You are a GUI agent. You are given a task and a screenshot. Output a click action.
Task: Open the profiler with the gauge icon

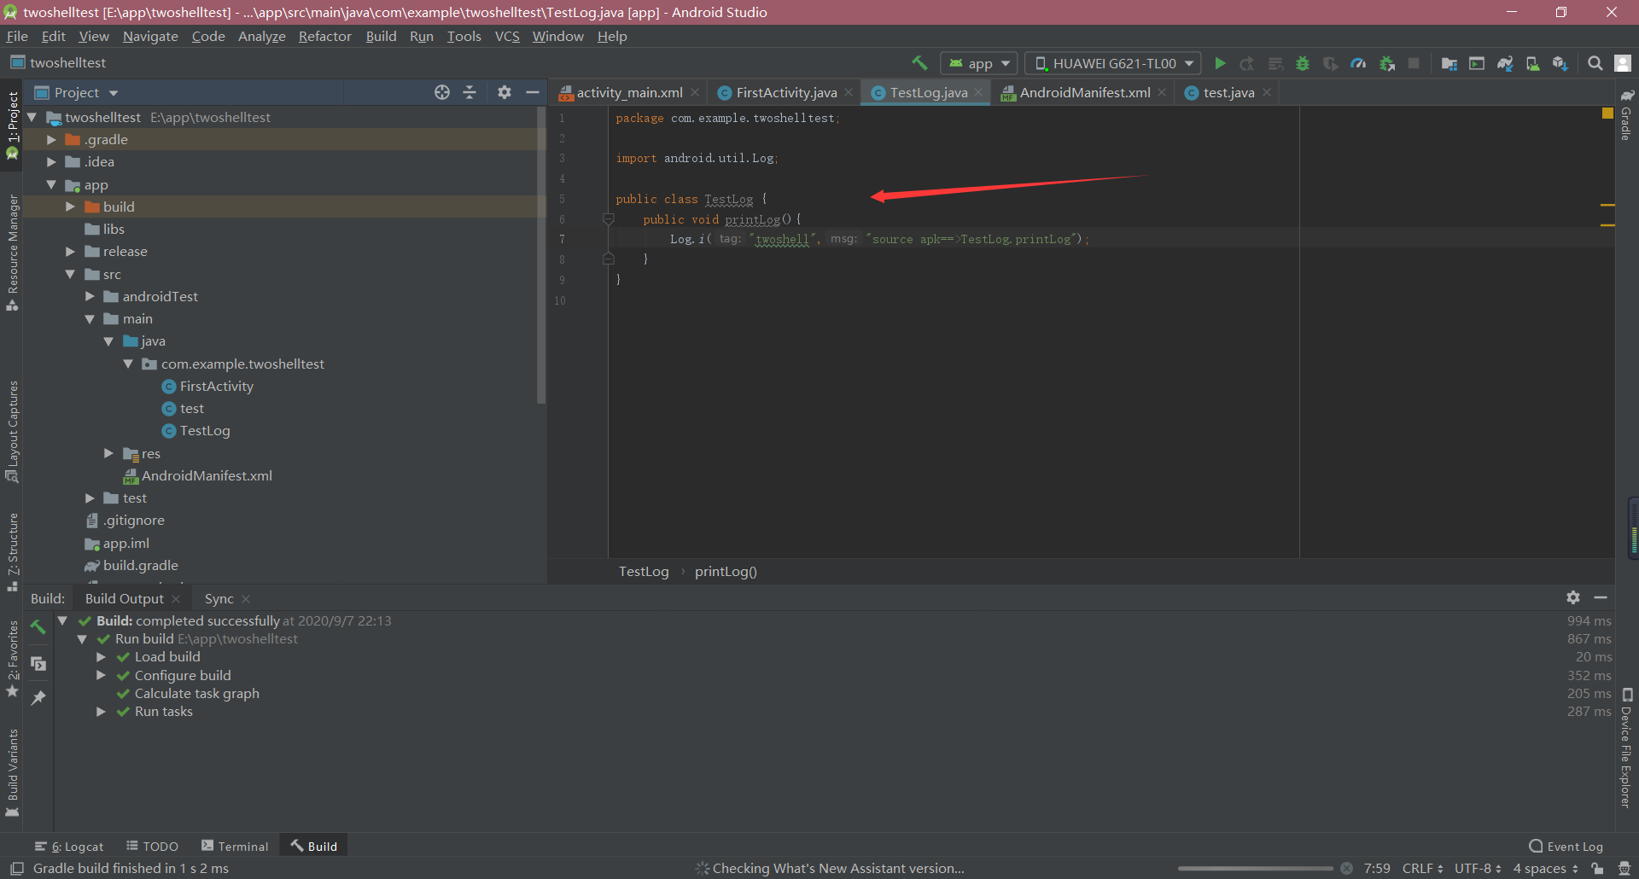[x=1358, y=63]
